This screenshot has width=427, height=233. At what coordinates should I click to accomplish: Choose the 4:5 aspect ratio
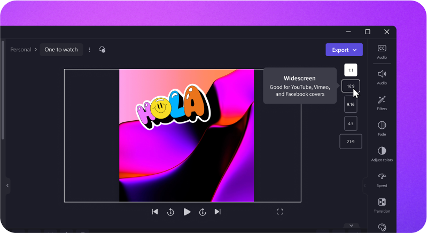pos(351,123)
